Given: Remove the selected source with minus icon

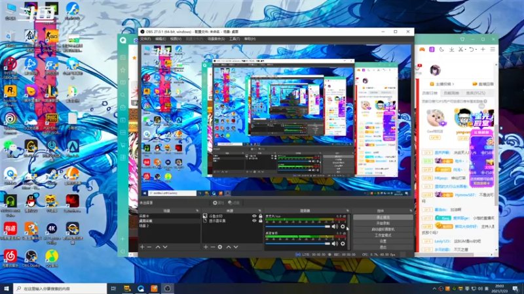Looking at the screenshot, I should [212, 247].
